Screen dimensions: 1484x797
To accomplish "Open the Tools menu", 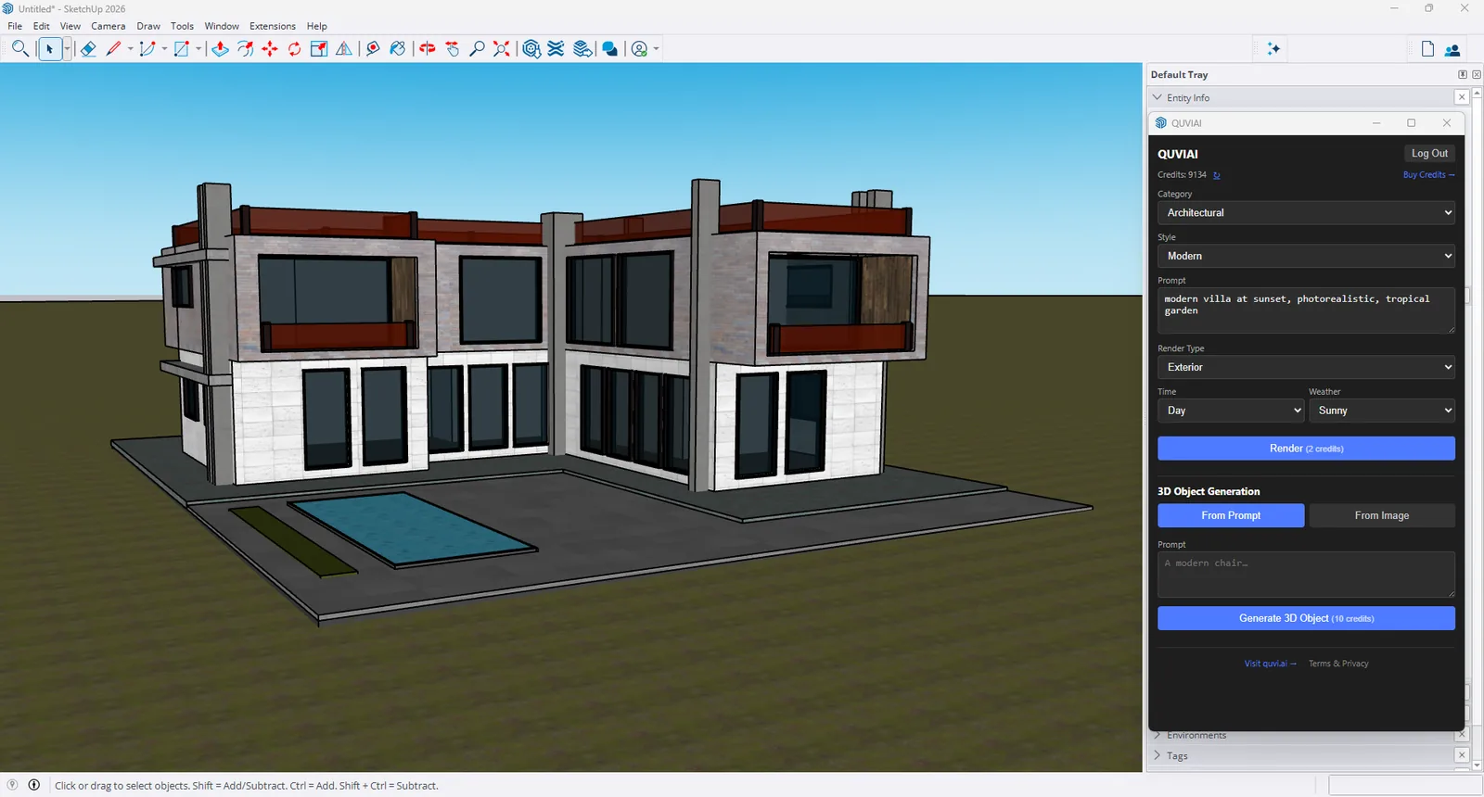I will click(182, 26).
